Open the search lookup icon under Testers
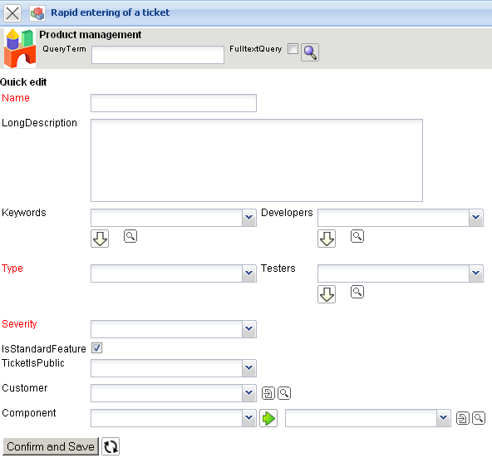Screen dimensions: 492x458 click(x=357, y=292)
